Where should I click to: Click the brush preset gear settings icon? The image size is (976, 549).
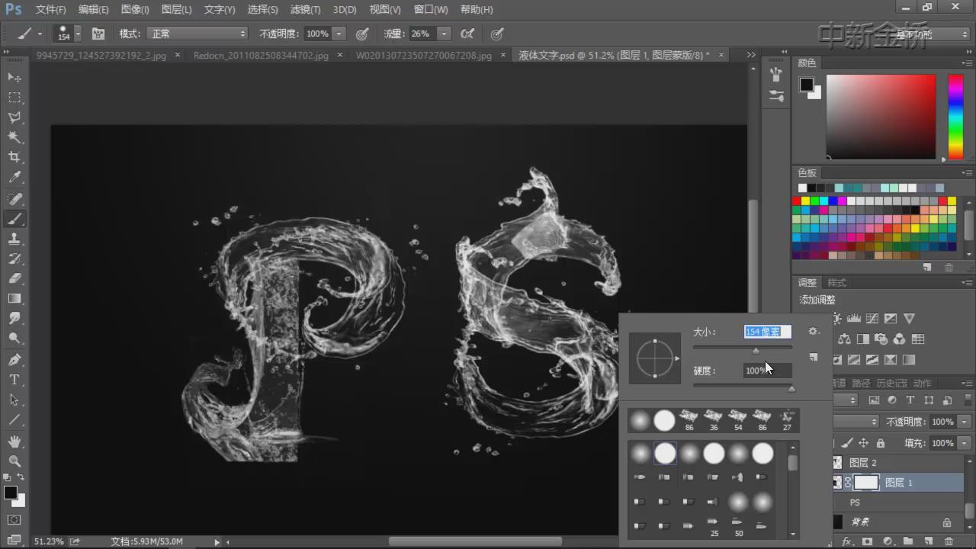tap(814, 331)
